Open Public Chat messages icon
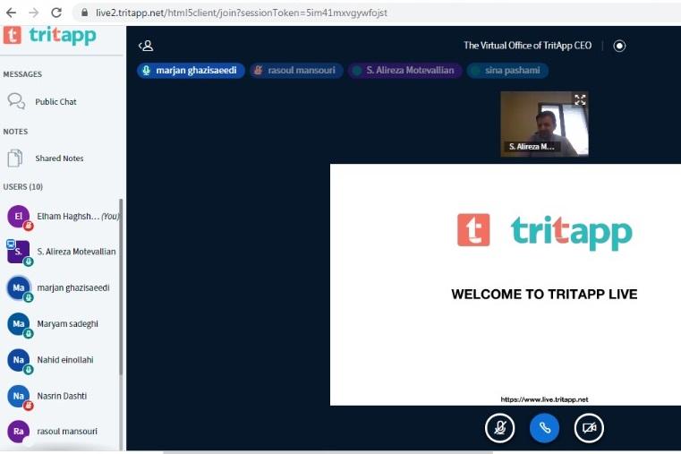The width and height of the screenshot is (681, 454). tap(16, 101)
